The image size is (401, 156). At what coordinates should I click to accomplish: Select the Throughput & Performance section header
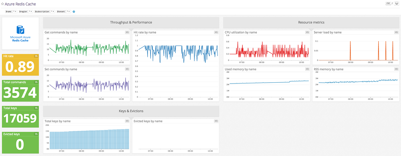pyautogui.click(x=131, y=22)
